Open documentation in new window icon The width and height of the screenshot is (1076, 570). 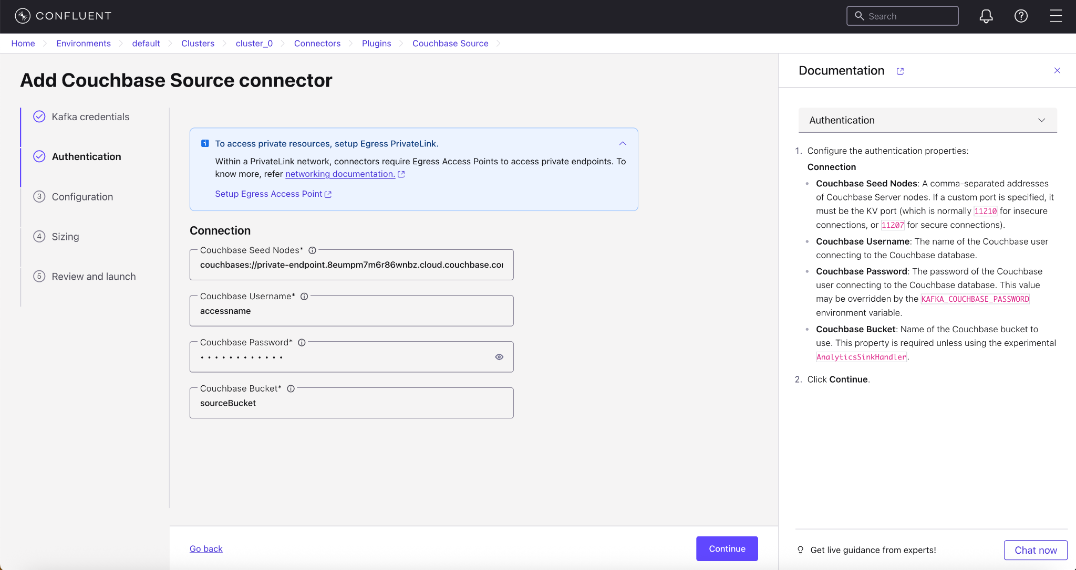tap(900, 71)
